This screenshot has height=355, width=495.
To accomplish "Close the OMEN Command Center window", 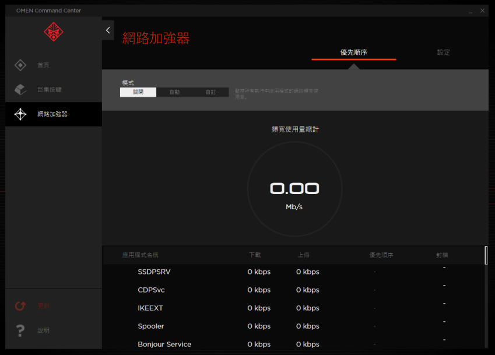I will click(x=482, y=10).
